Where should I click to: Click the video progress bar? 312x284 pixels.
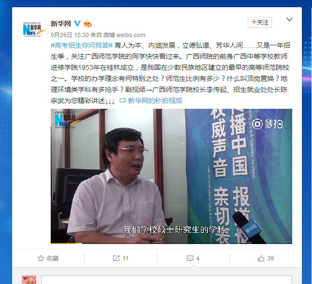(171, 244)
